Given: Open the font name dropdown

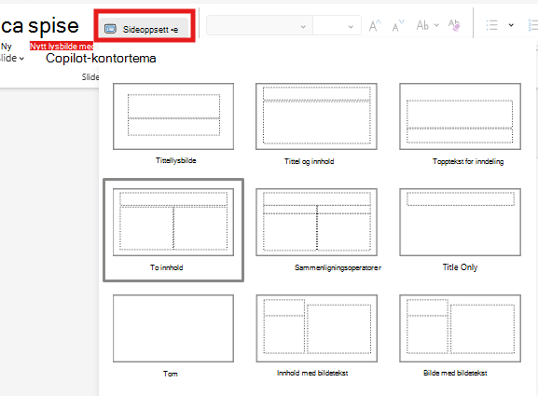Looking at the screenshot, I should 259,25.
